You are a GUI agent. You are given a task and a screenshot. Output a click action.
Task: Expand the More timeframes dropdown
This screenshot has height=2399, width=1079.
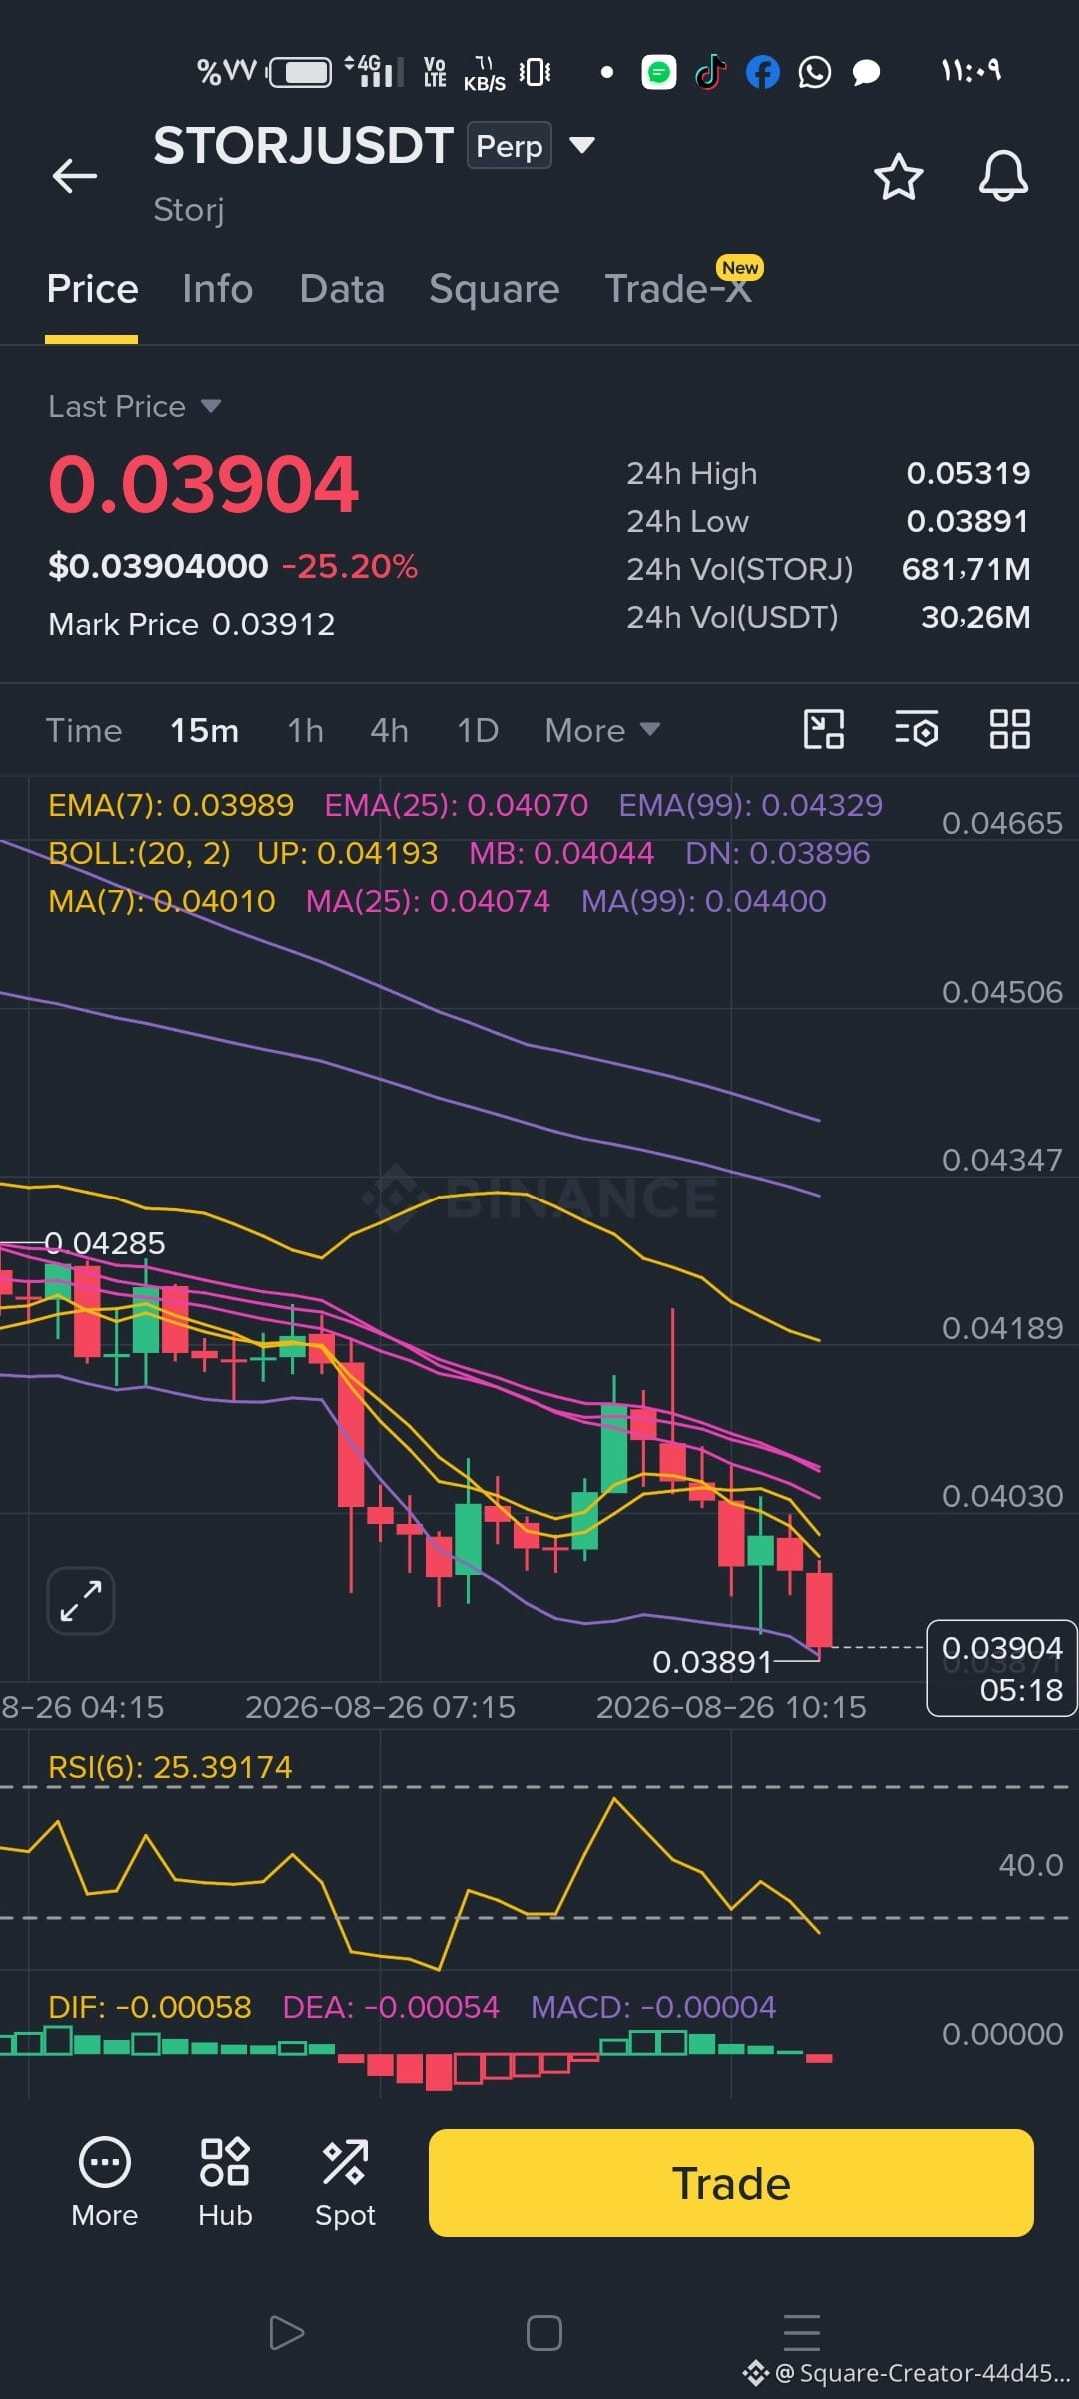pos(602,730)
